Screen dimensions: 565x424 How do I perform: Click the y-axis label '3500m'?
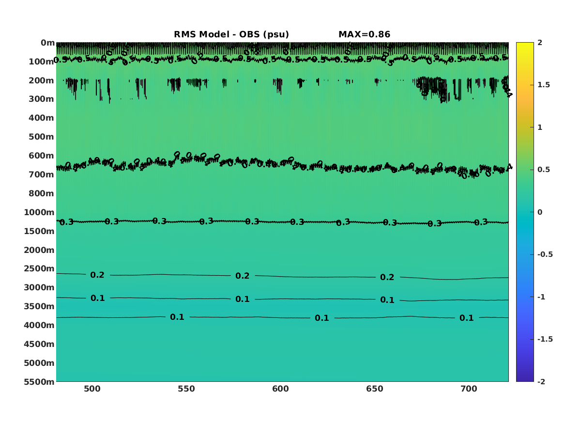click(x=39, y=306)
